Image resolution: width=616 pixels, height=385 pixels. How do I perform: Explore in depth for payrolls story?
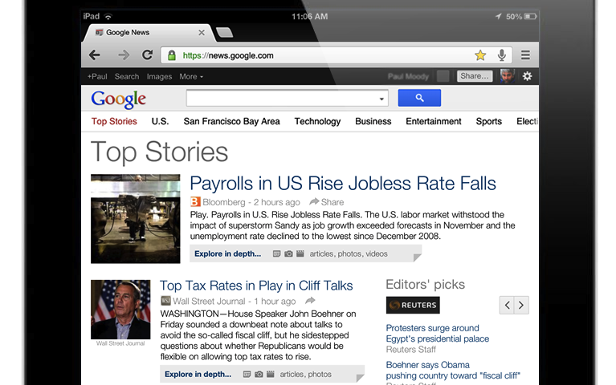tap(227, 254)
